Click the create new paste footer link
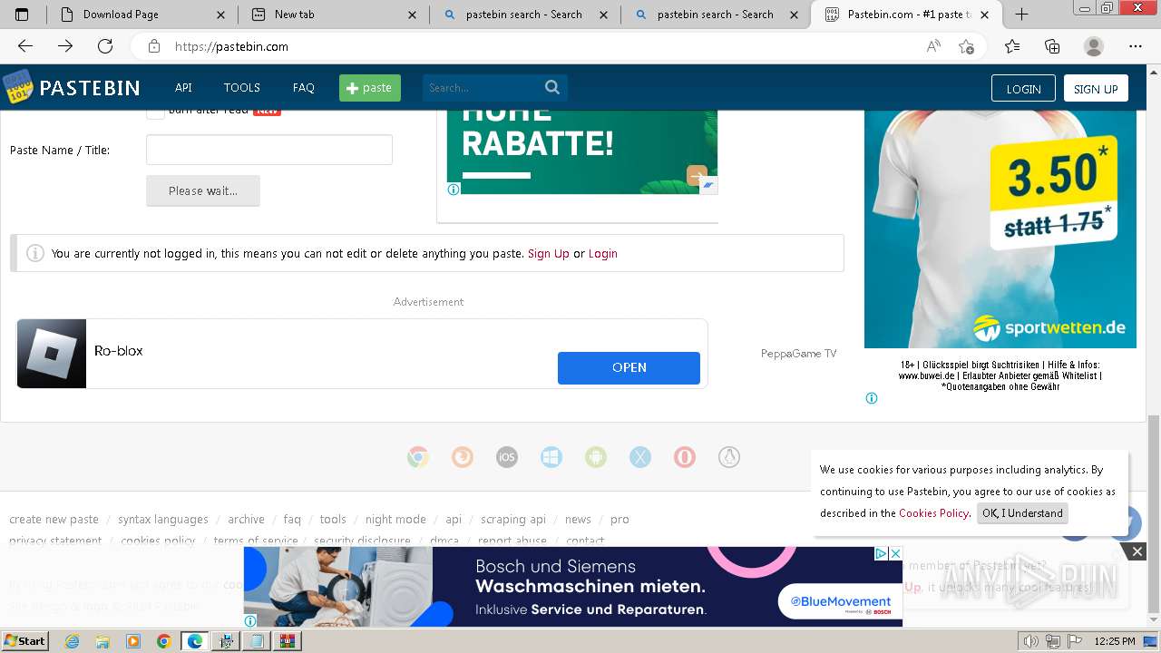This screenshot has width=1161, height=653. 54,520
